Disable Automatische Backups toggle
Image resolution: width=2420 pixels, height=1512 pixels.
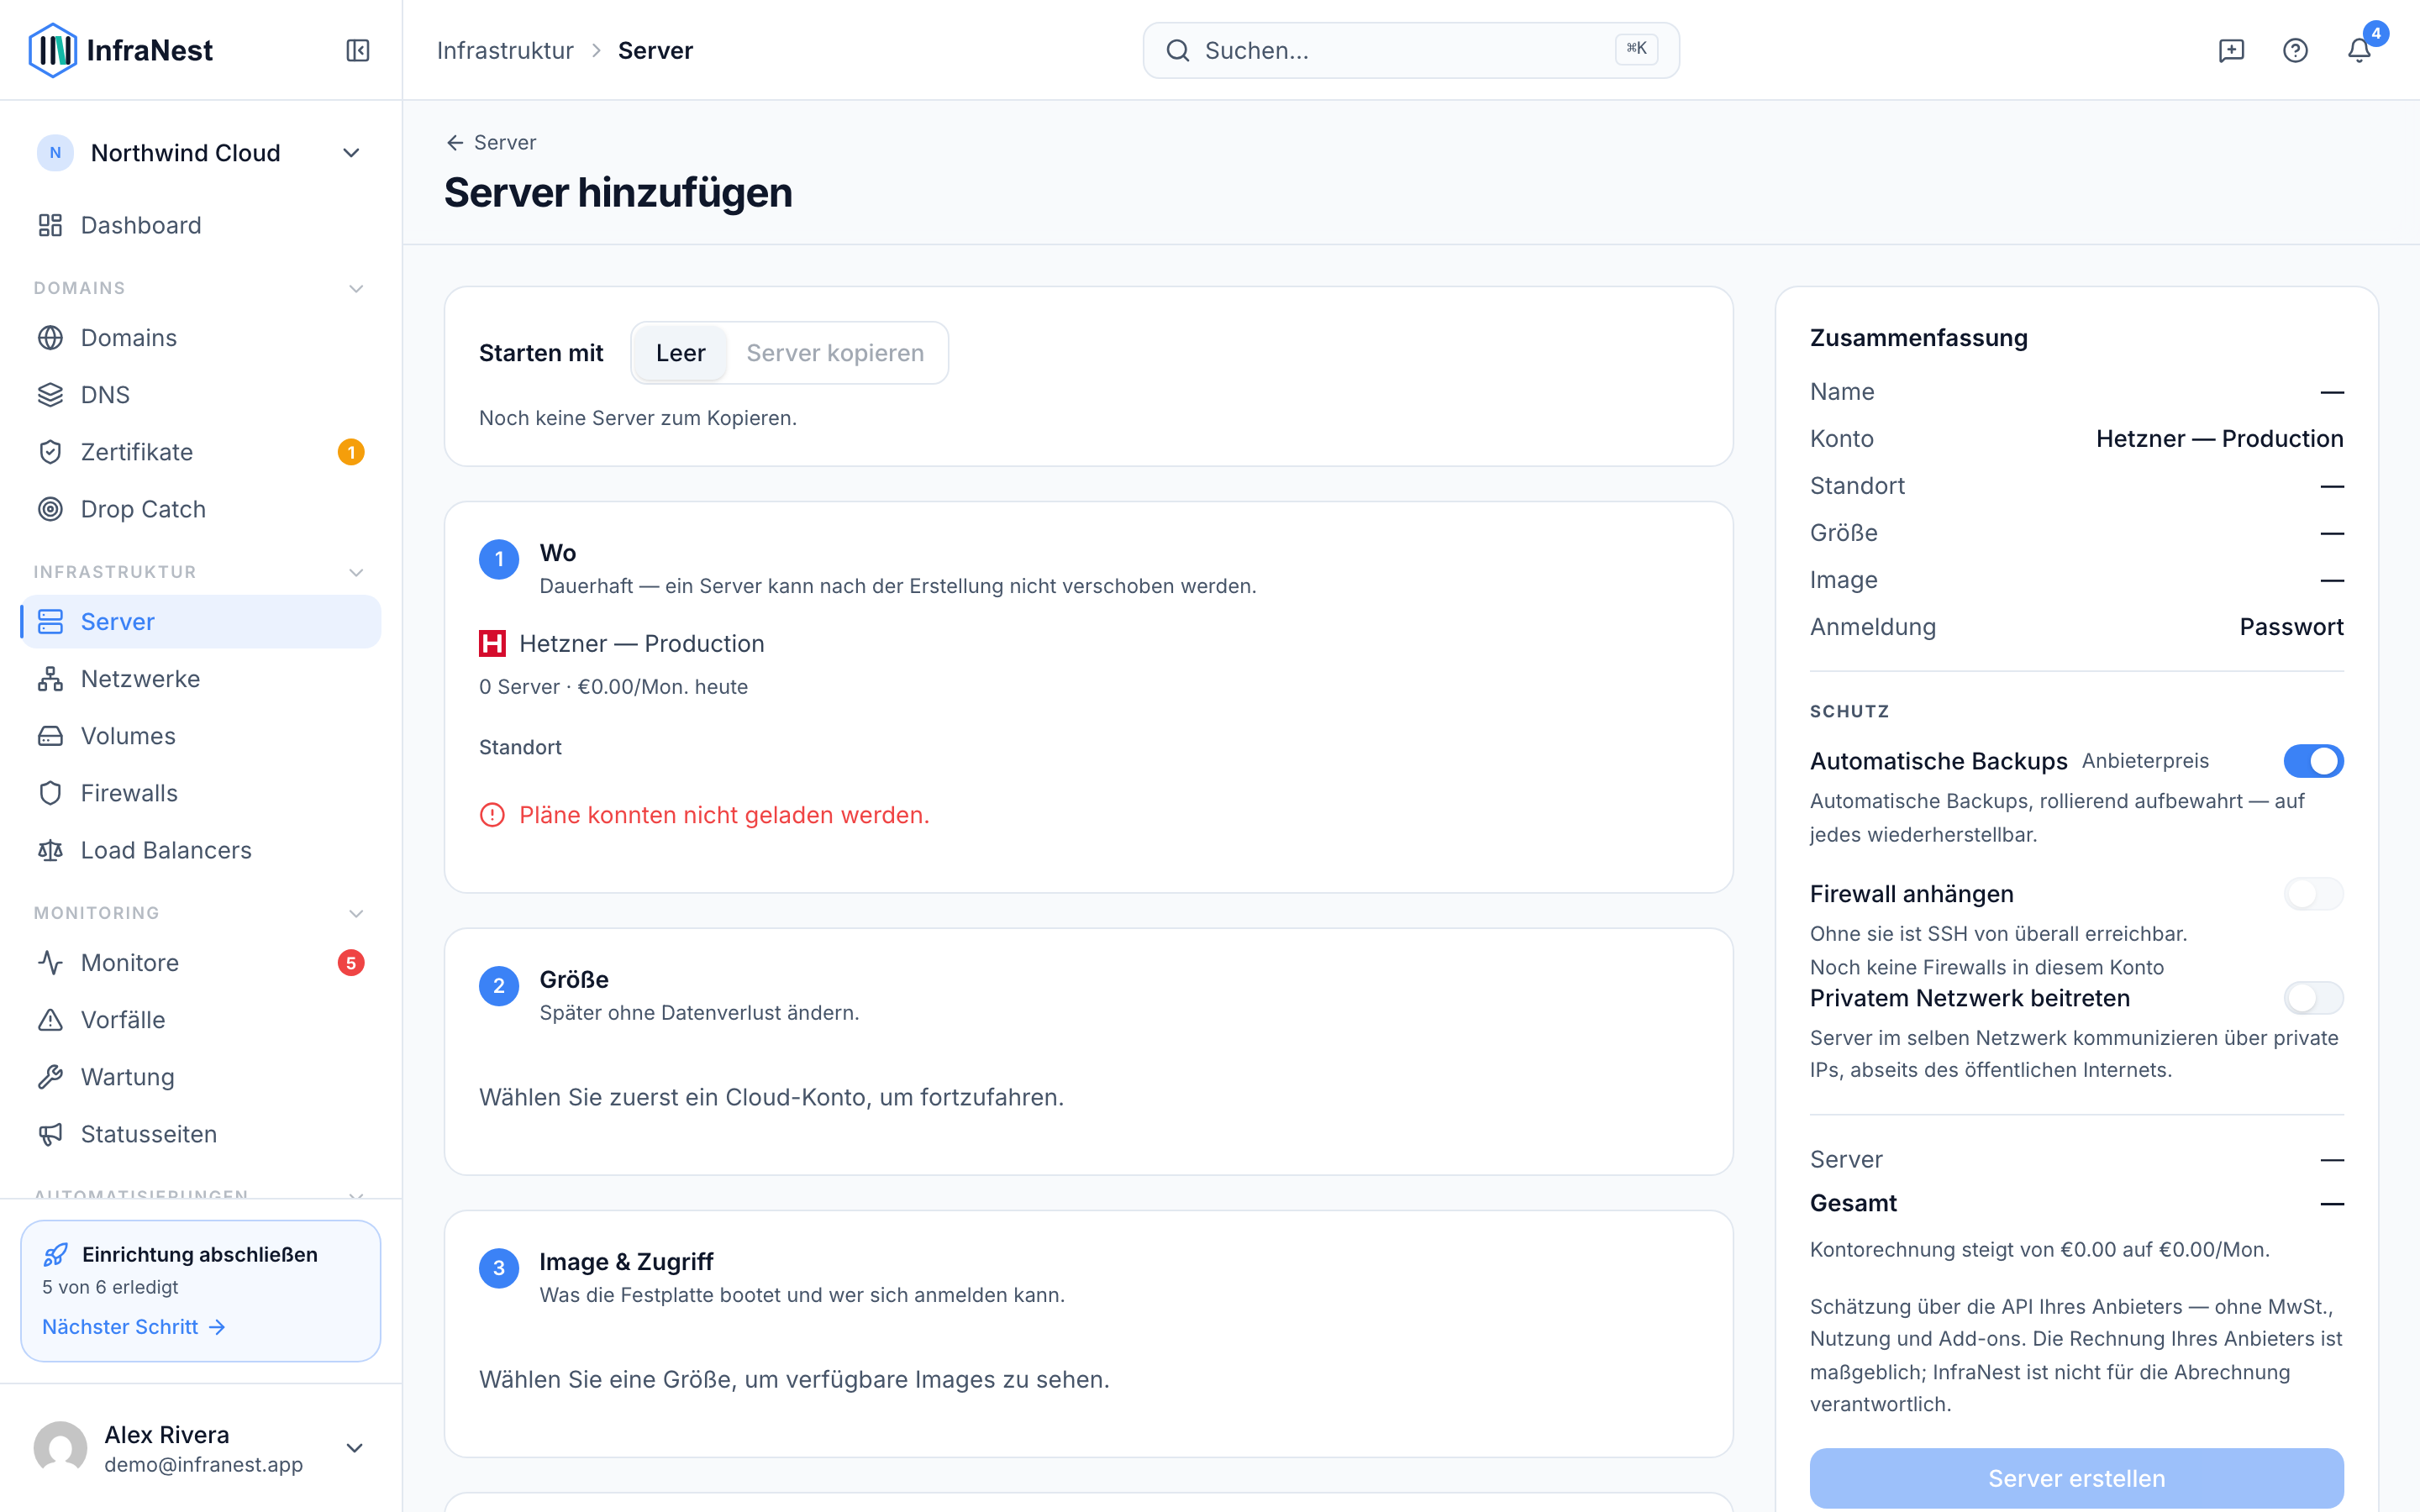click(2313, 761)
